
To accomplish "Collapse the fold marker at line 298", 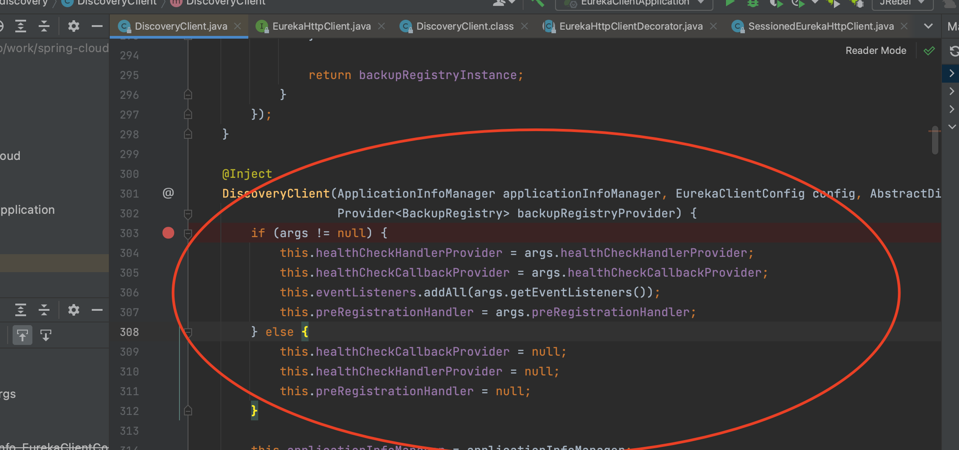I will [188, 134].
